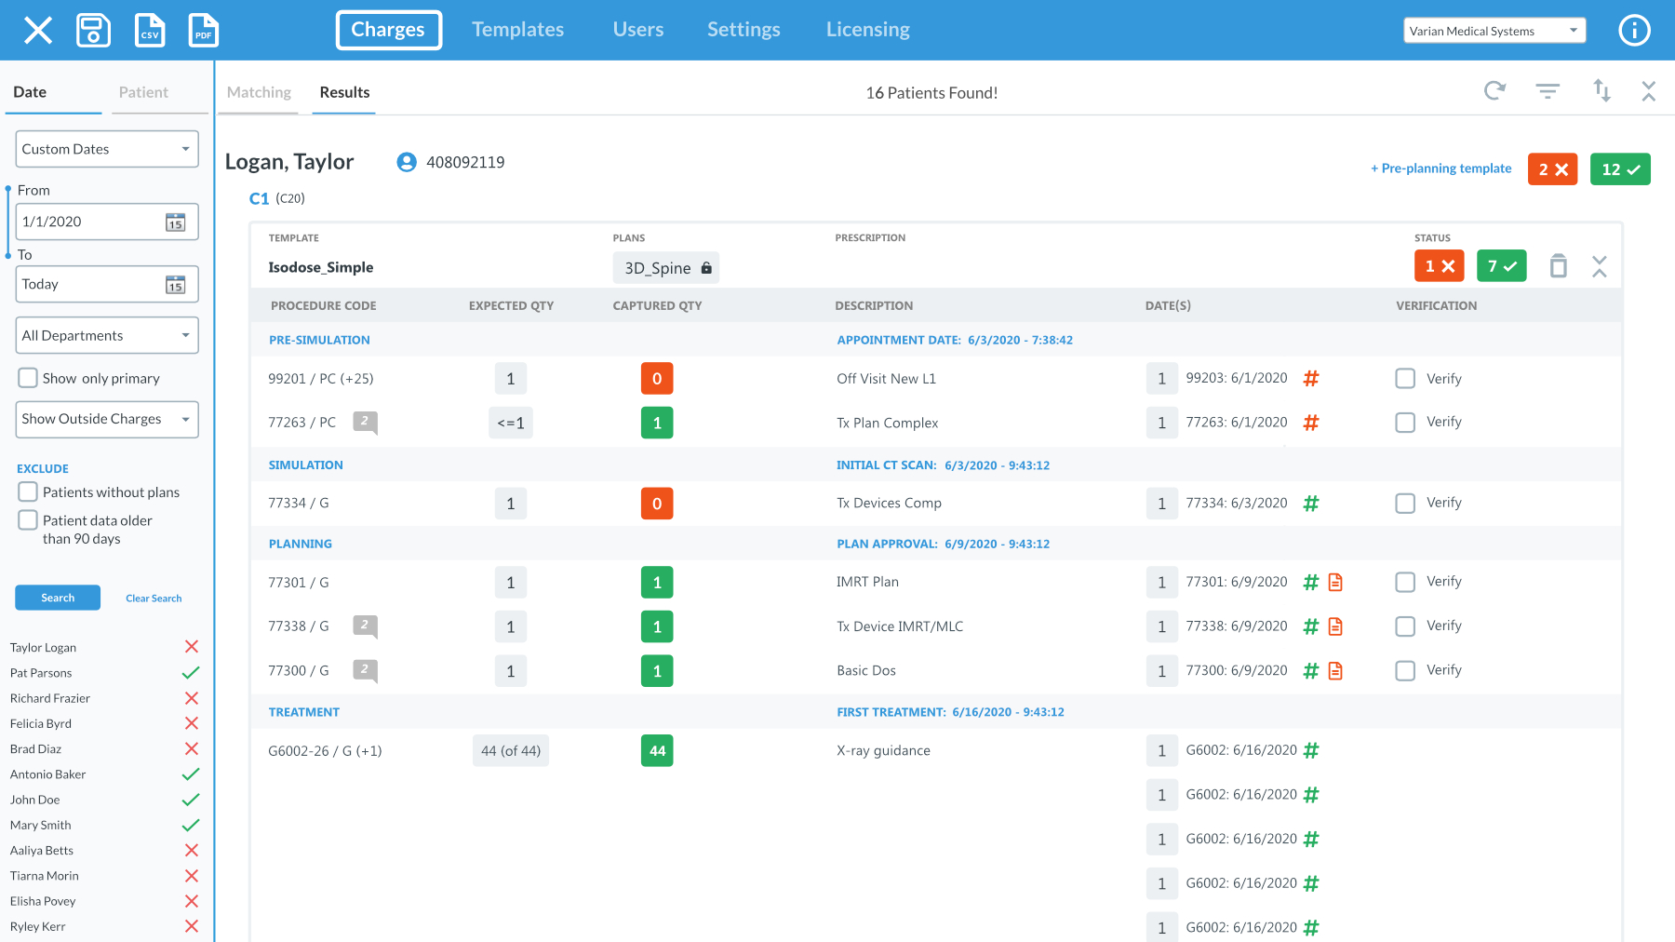Click the red 2 X patient status badge
This screenshot has width=1675, height=942.
pyautogui.click(x=1552, y=169)
